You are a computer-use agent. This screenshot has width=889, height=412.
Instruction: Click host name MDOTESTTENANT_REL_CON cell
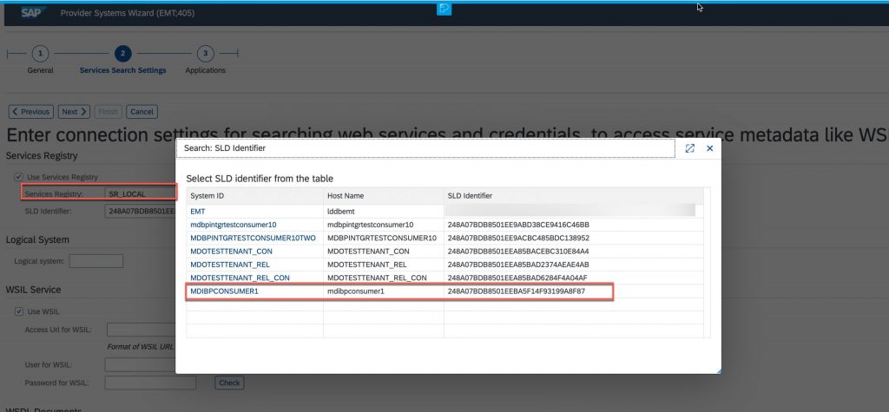pos(377,278)
